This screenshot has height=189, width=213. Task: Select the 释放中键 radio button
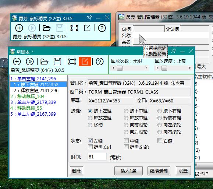pyautogui.click(x=126, y=118)
